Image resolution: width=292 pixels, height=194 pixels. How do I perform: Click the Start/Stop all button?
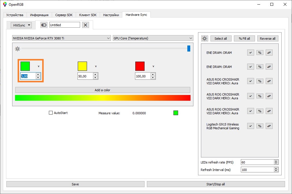(216, 184)
